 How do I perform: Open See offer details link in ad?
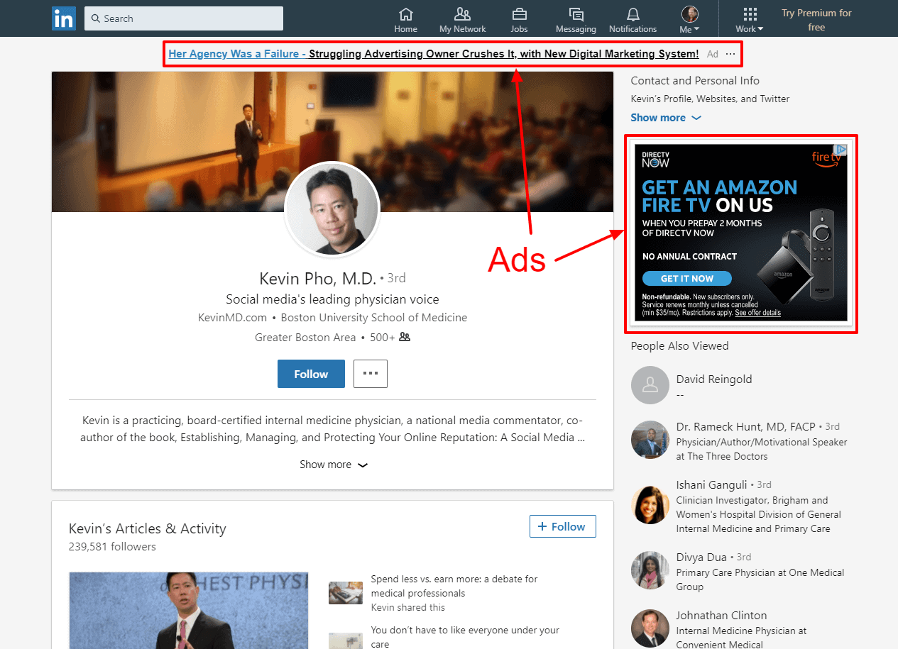[757, 313]
